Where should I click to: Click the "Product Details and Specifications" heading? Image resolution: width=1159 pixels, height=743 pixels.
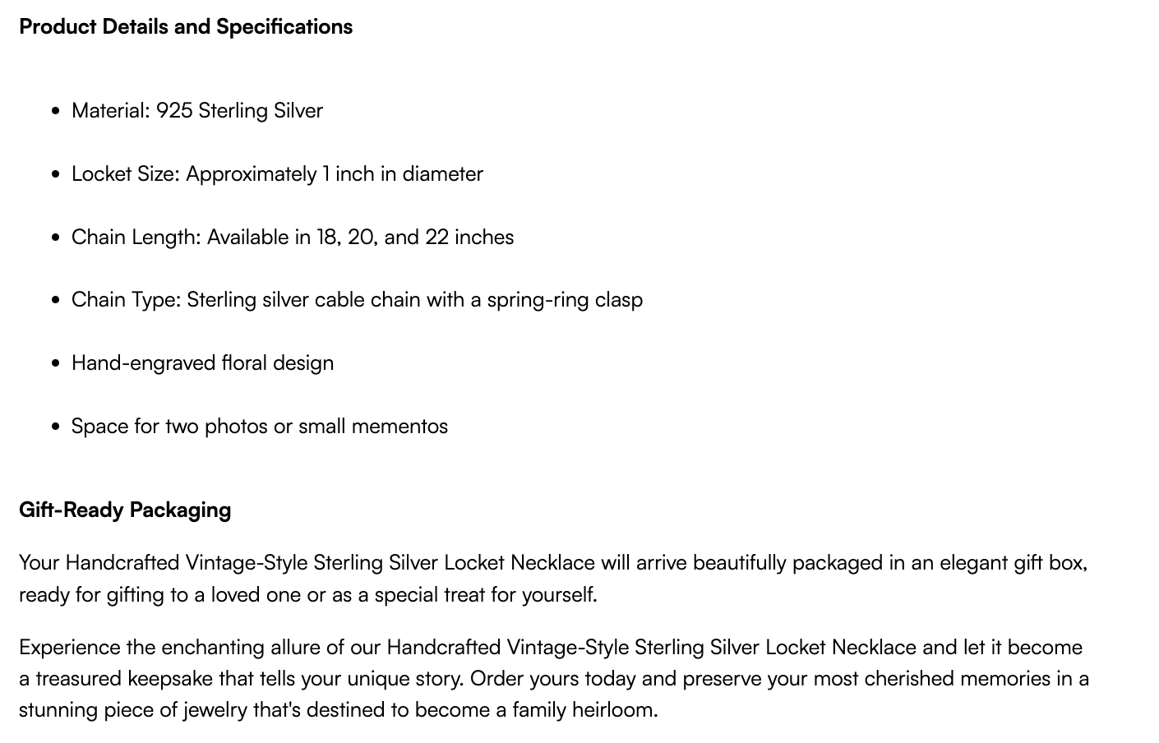[x=186, y=26]
